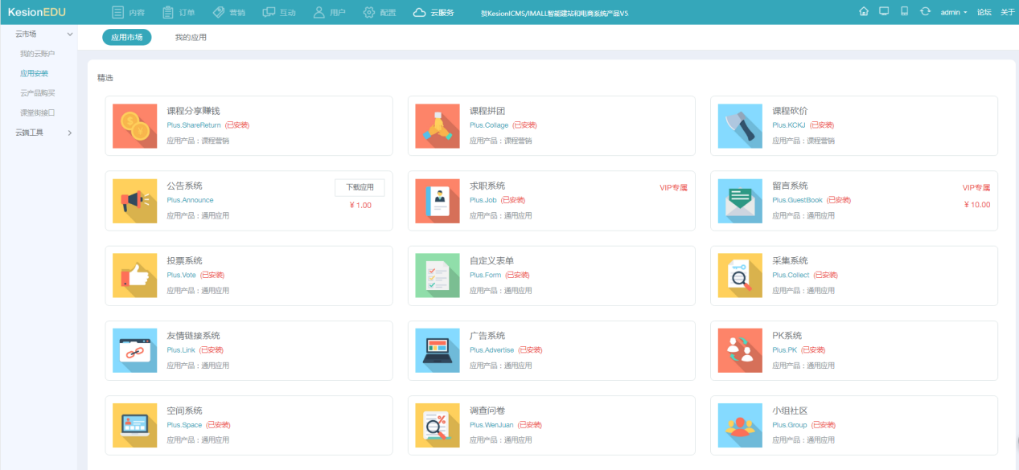Image resolution: width=1019 pixels, height=470 pixels.
Task: Click the 采集系统 magnifier document icon
Action: coord(740,276)
